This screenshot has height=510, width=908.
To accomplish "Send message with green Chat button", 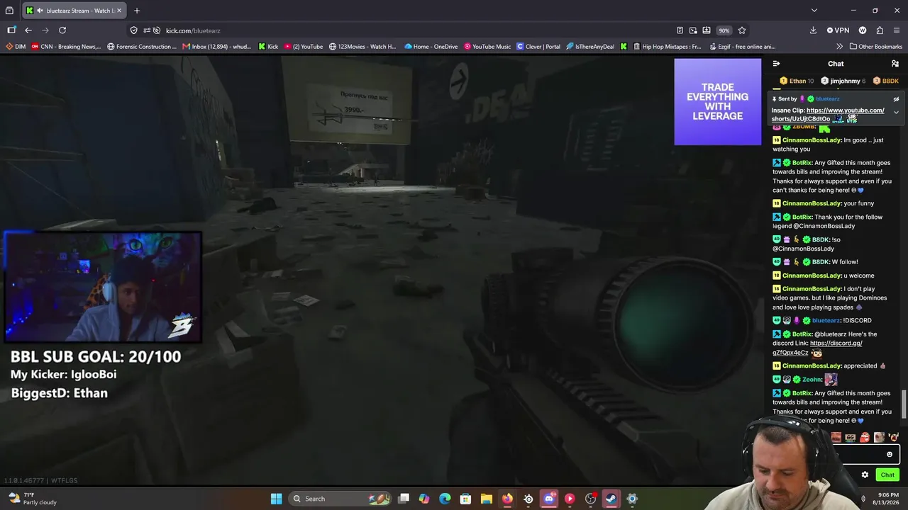I will [x=887, y=475].
